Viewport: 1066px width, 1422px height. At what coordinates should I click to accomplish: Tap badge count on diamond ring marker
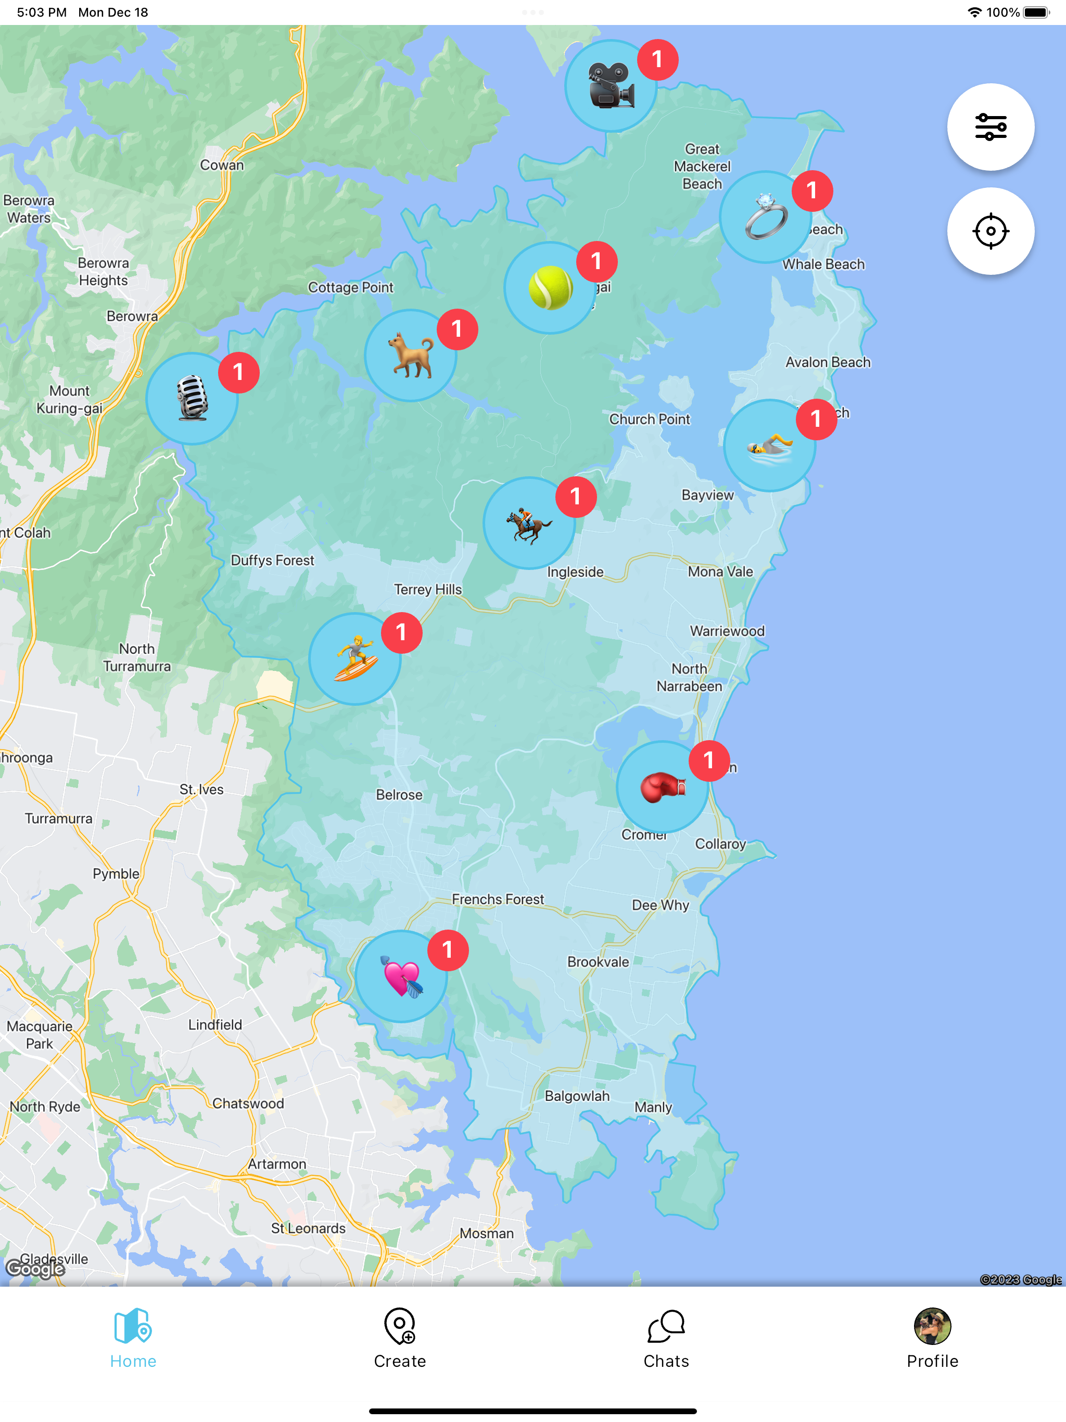[x=812, y=191]
